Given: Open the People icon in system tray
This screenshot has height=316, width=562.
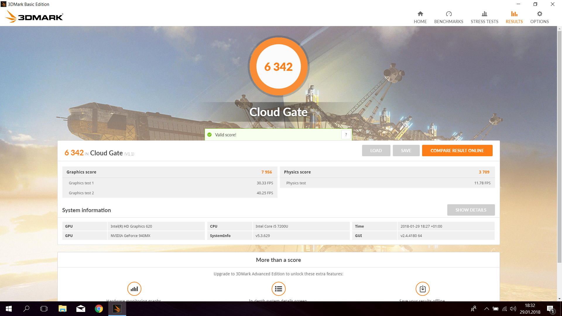Looking at the screenshot, I should pyautogui.click(x=473, y=309).
